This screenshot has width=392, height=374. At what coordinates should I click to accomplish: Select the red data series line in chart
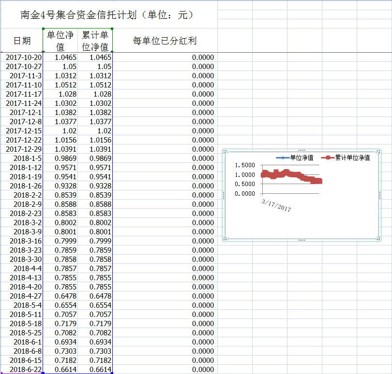point(290,174)
